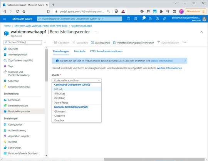Bookmark this page via bookmark icon
The image size is (208, 161).
(x=49, y=12)
